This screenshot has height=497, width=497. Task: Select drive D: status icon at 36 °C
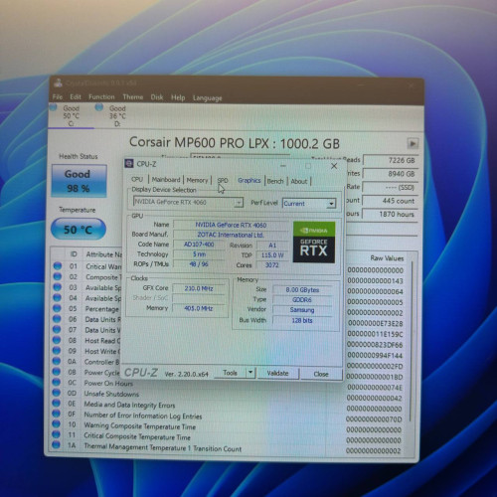tap(99, 107)
